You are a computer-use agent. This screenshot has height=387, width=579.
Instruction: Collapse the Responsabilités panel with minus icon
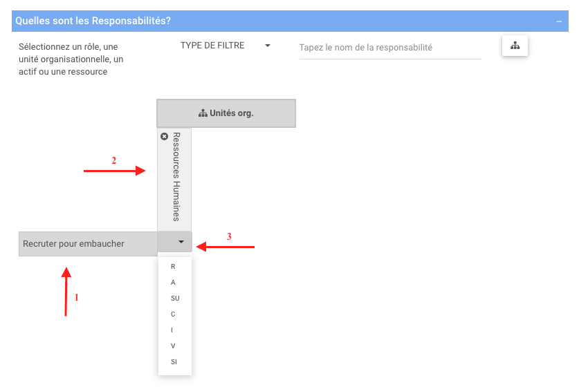click(x=559, y=21)
